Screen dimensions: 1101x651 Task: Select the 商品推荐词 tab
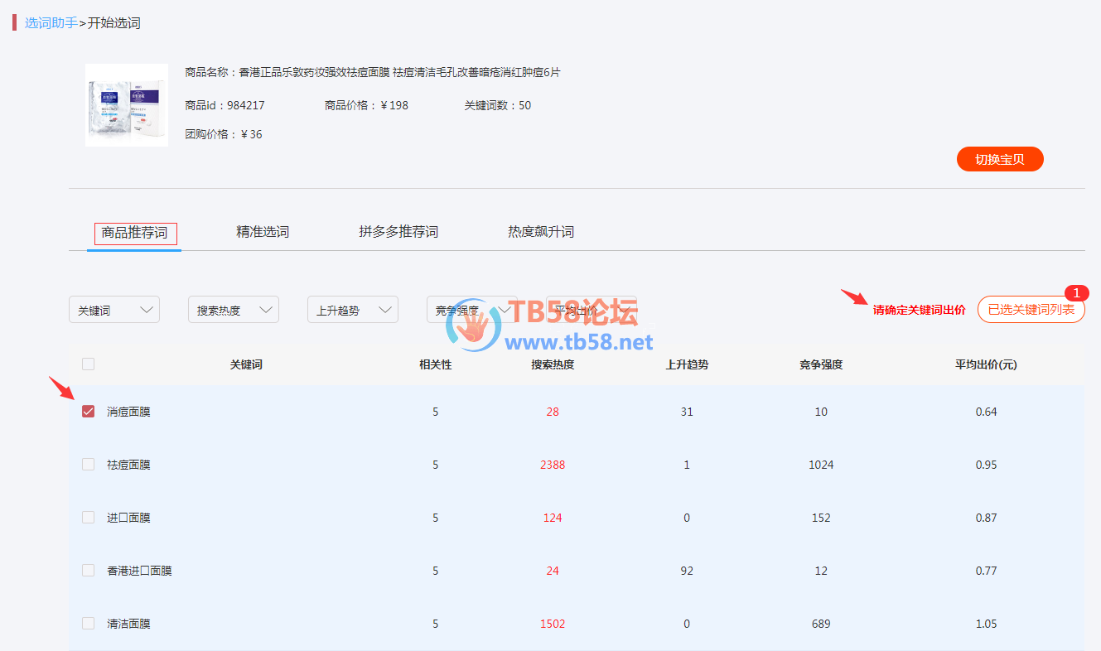[134, 234]
